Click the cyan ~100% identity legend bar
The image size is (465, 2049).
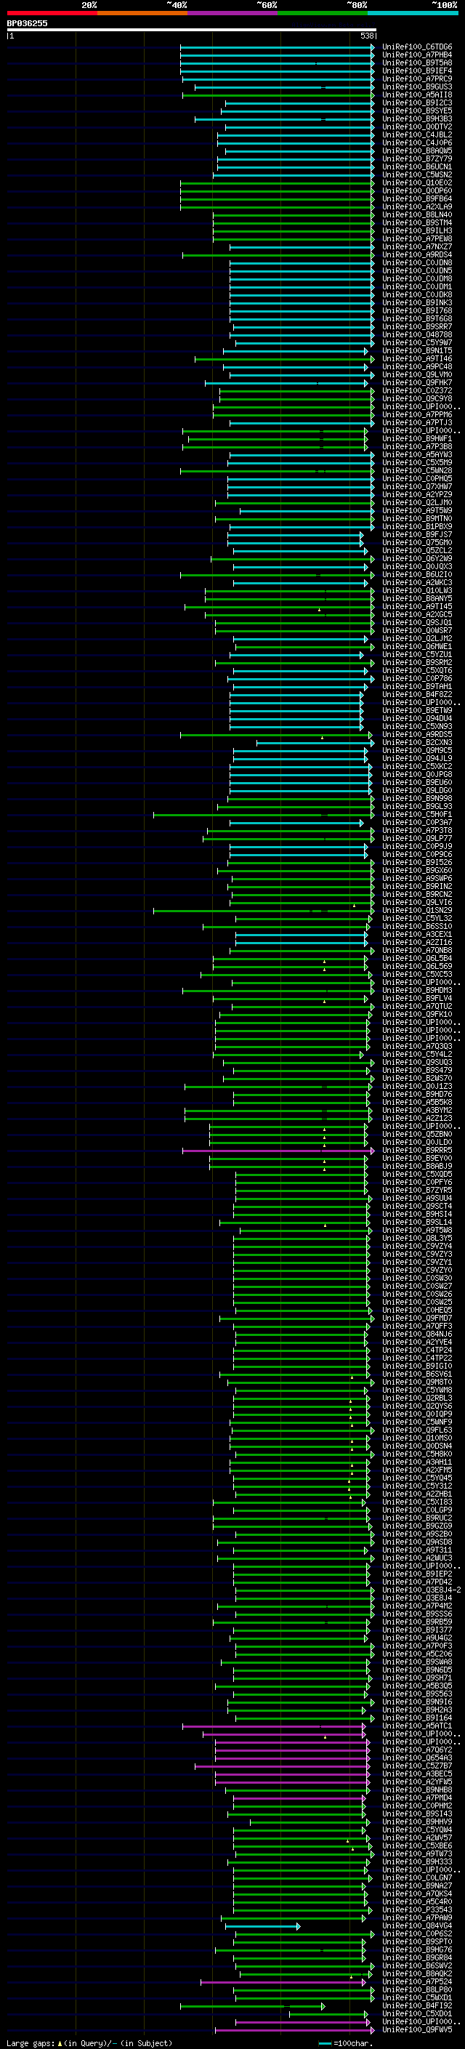click(x=413, y=13)
